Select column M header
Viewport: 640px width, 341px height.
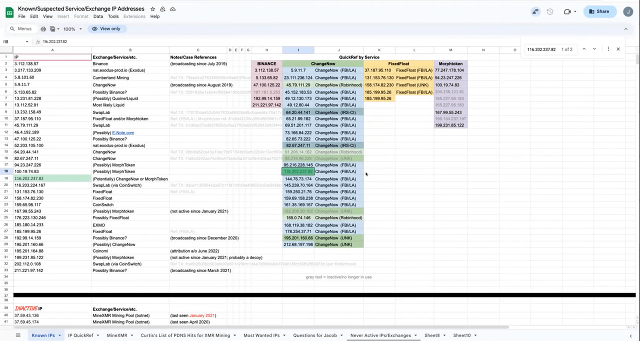point(450,50)
